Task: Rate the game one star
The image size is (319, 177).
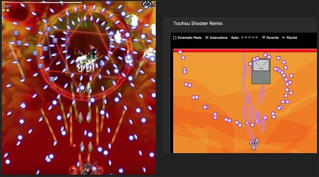Action: pyautogui.click(x=242, y=38)
